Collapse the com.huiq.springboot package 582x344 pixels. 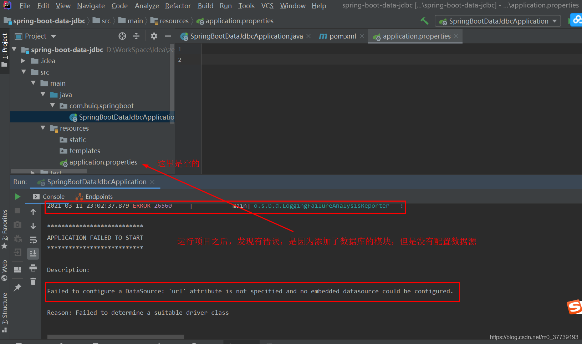(53, 105)
